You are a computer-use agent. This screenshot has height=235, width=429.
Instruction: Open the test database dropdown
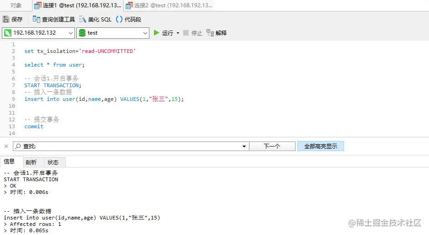click(145, 33)
